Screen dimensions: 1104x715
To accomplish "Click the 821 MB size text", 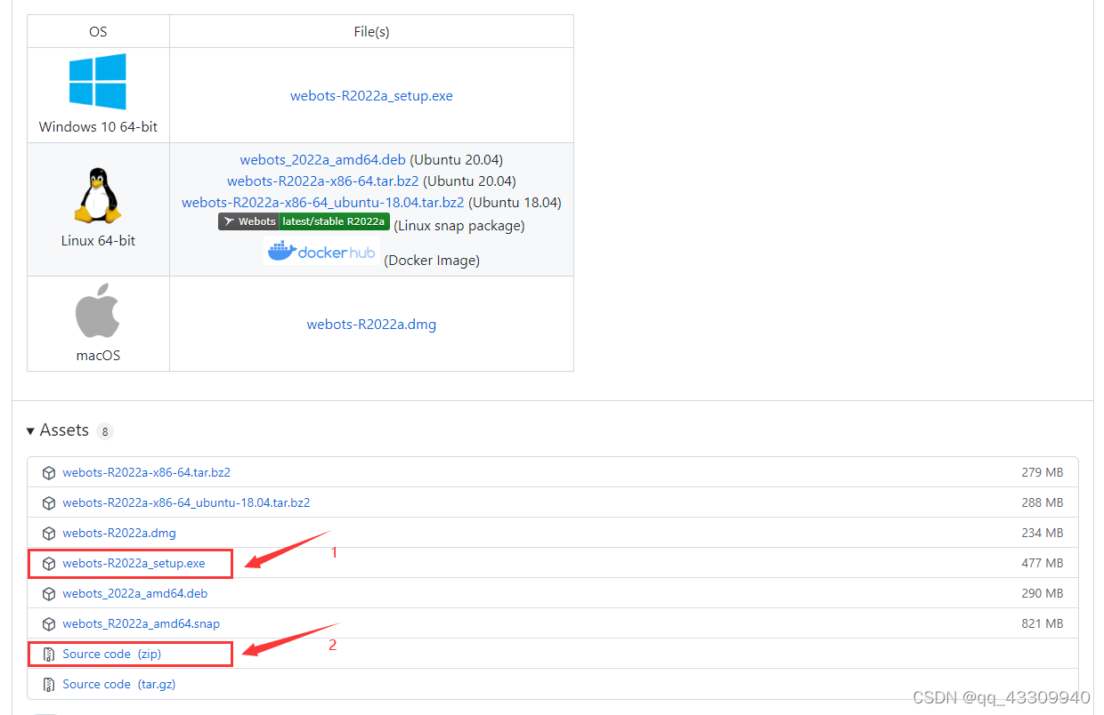I will pos(1043,624).
